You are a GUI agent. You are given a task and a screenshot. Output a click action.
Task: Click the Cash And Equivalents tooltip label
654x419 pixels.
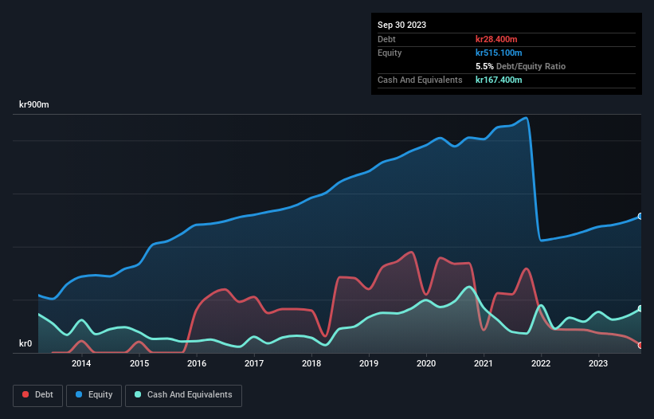point(420,80)
